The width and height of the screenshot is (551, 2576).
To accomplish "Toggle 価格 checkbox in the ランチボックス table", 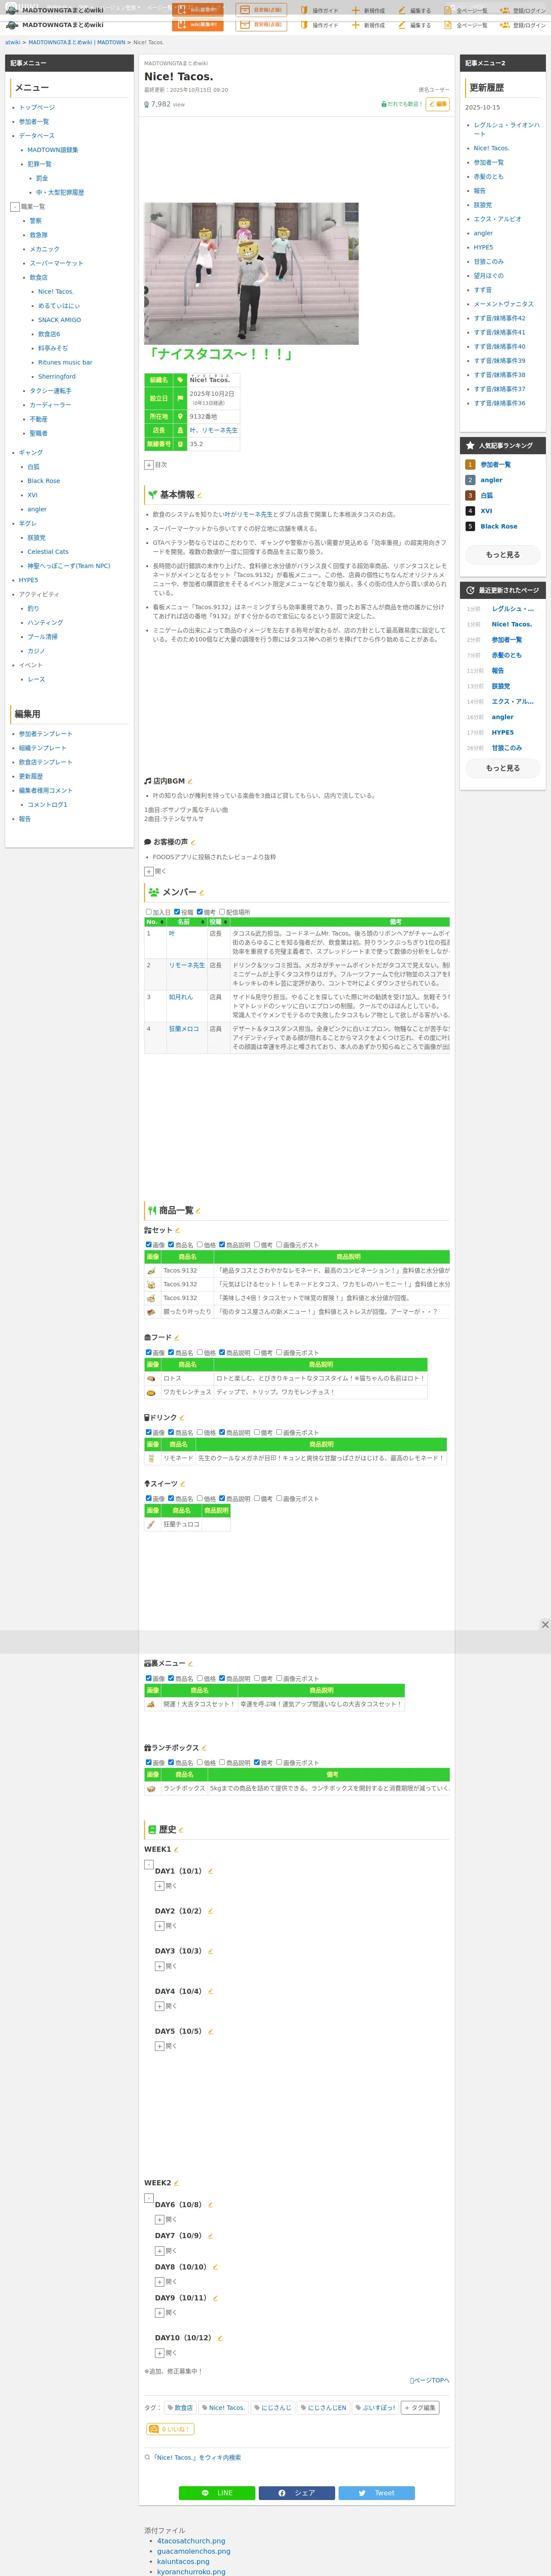I will coord(199,1762).
